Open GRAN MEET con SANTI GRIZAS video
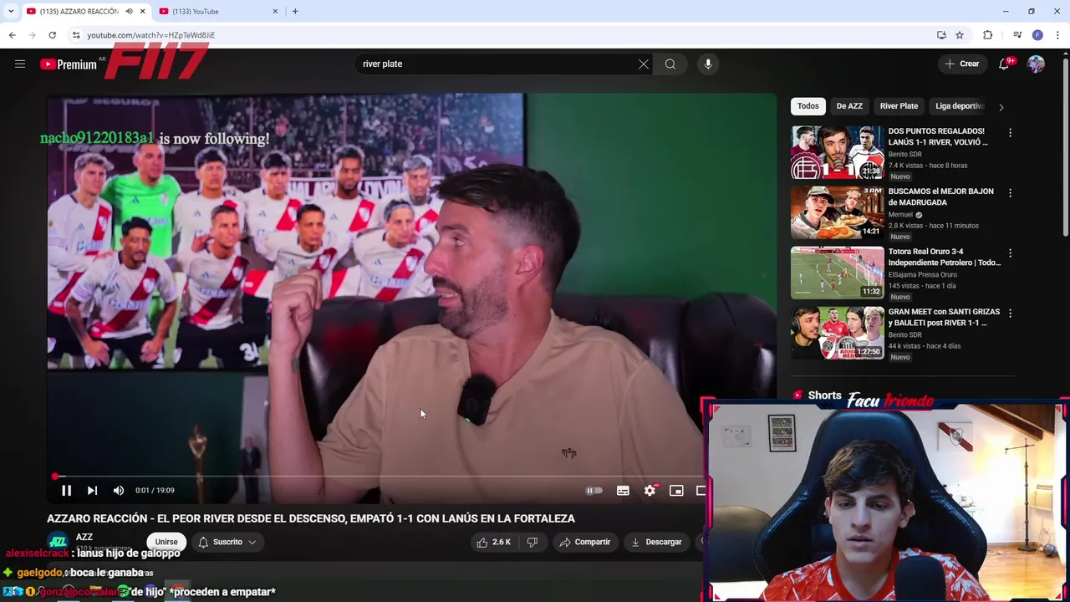Screen dimensions: 1070x602 pos(944,317)
